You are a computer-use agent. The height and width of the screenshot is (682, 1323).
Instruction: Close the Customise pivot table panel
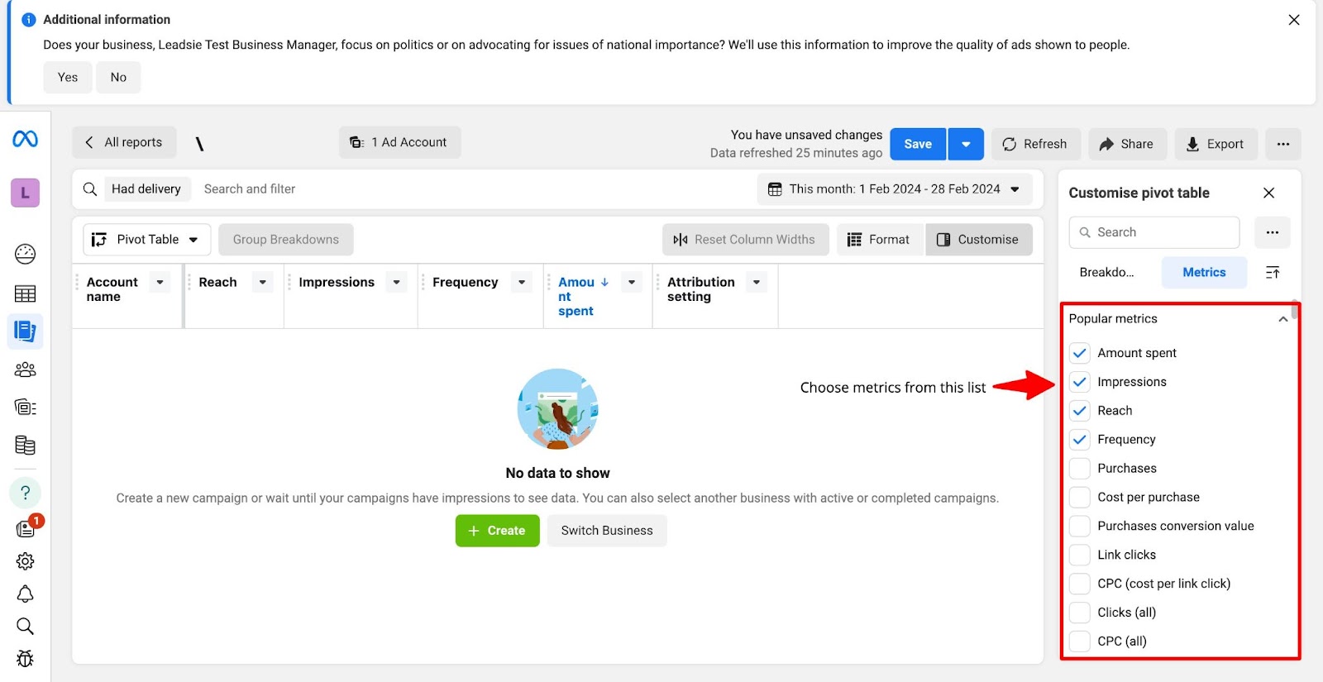click(x=1269, y=193)
